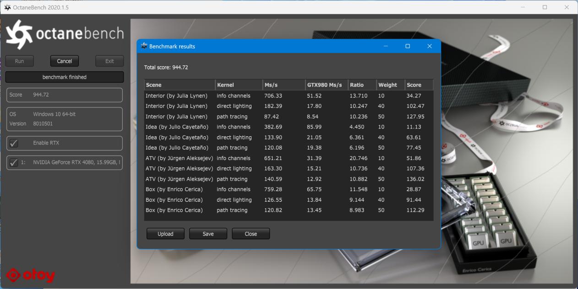Uncheck the NVIDIA GeForce RTX 4080 device
The image size is (578, 289).
pyautogui.click(x=14, y=162)
